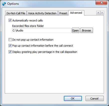Cancel the Options dialog
The width and height of the screenshot is (109, 106).
(94, 99)
